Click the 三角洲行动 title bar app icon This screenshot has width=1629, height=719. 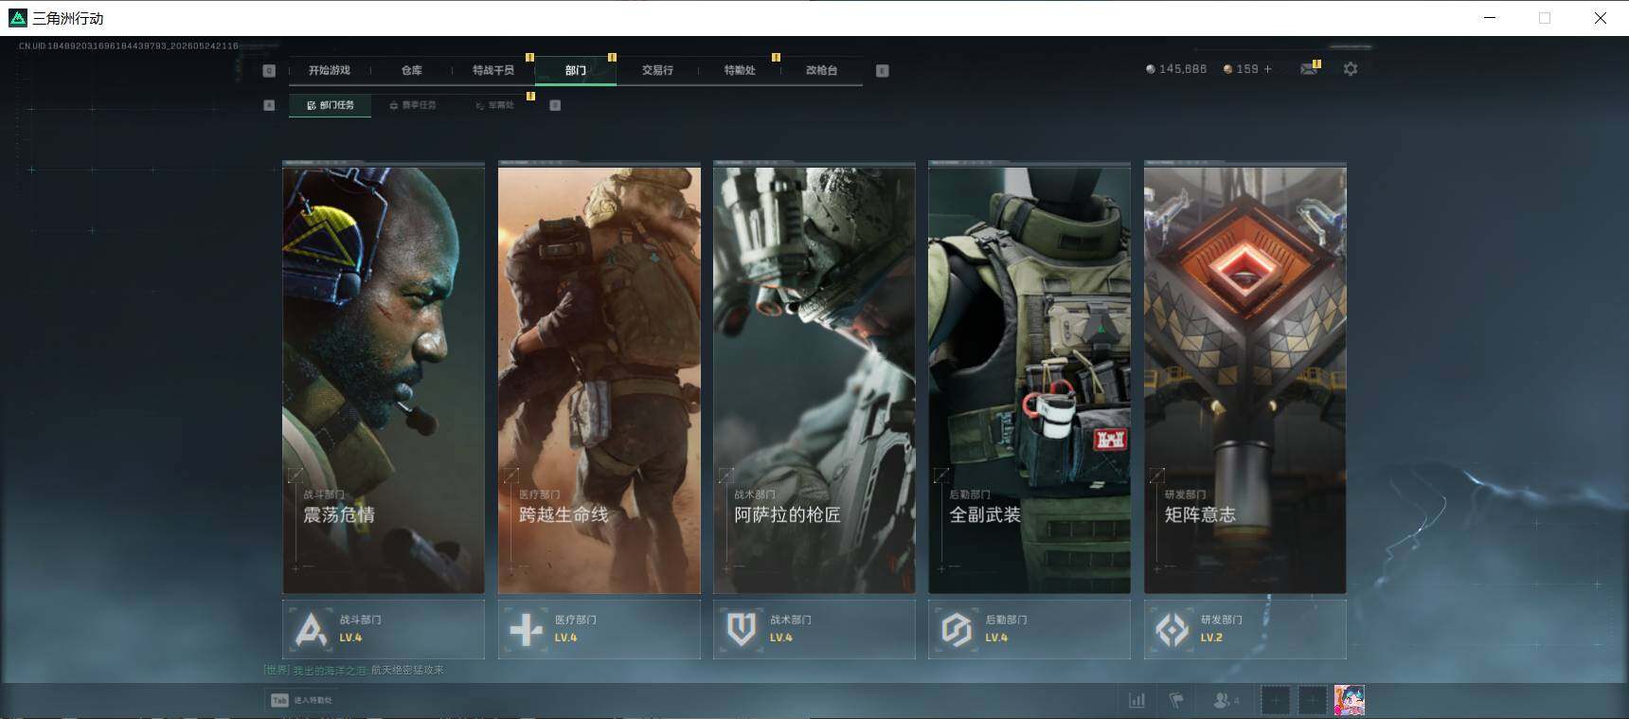17,18
